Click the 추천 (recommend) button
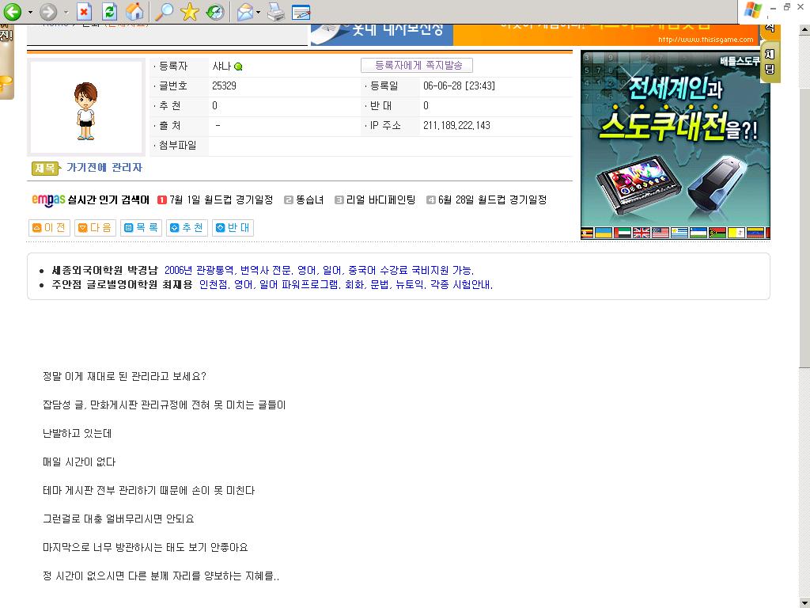 pyautogui.click(x=187, y=227)
